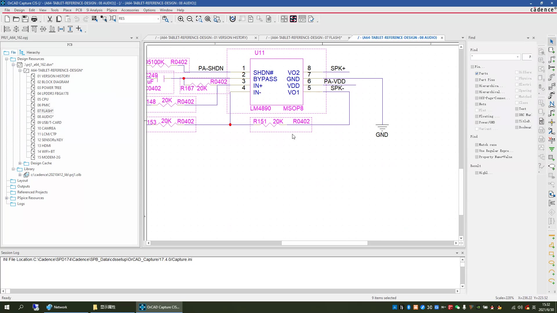Check the Off-Page-Connector option

point(477,98)
